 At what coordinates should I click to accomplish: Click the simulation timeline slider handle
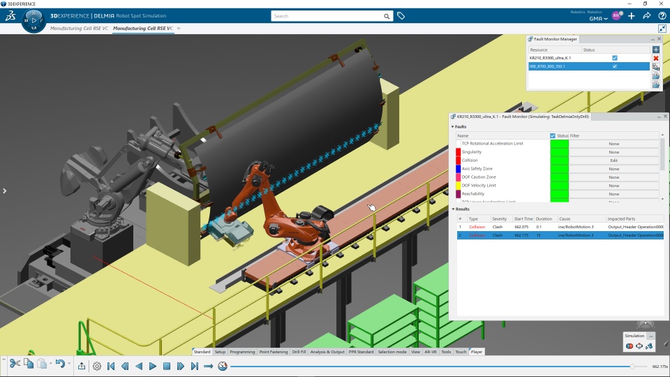(x=632, y=367)
